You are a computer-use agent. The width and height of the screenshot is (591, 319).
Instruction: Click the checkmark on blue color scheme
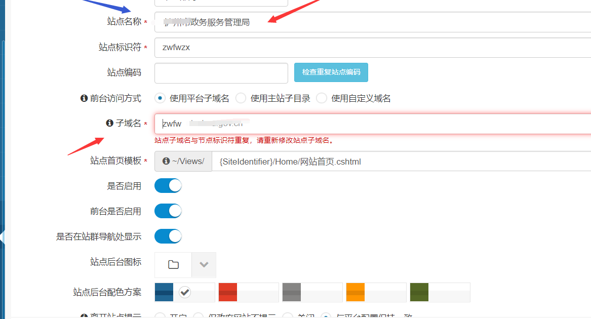[x=185, y=292]
